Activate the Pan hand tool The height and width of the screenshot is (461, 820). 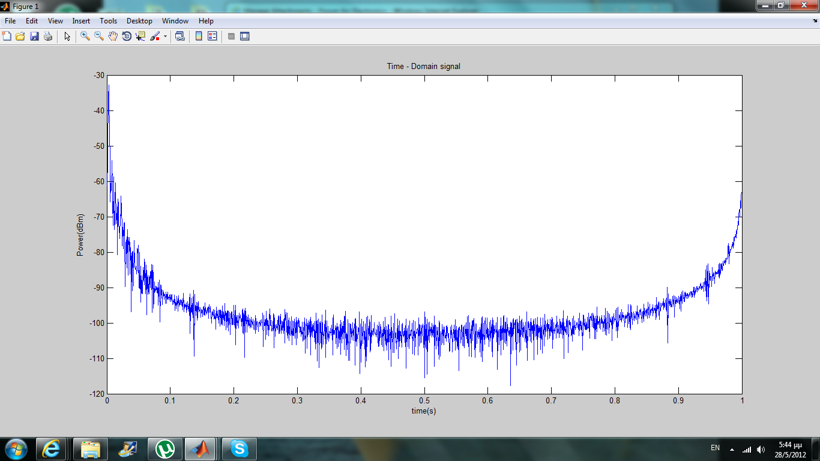point(113,37)
